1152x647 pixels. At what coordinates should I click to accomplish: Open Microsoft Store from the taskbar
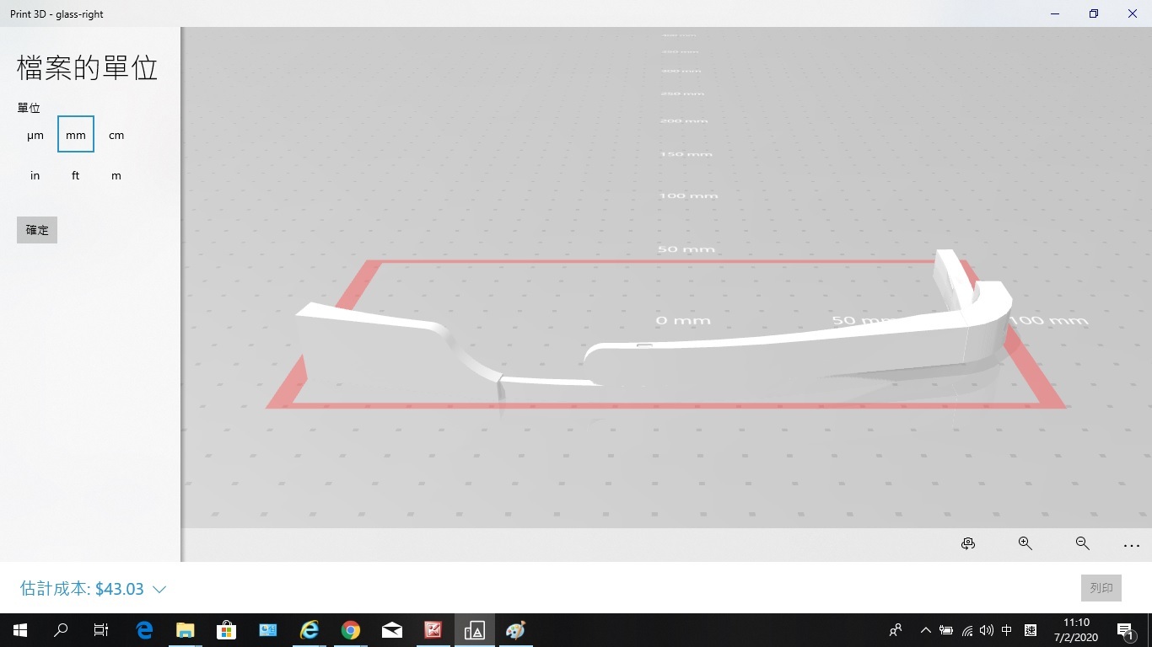click(x=226, y=630)
